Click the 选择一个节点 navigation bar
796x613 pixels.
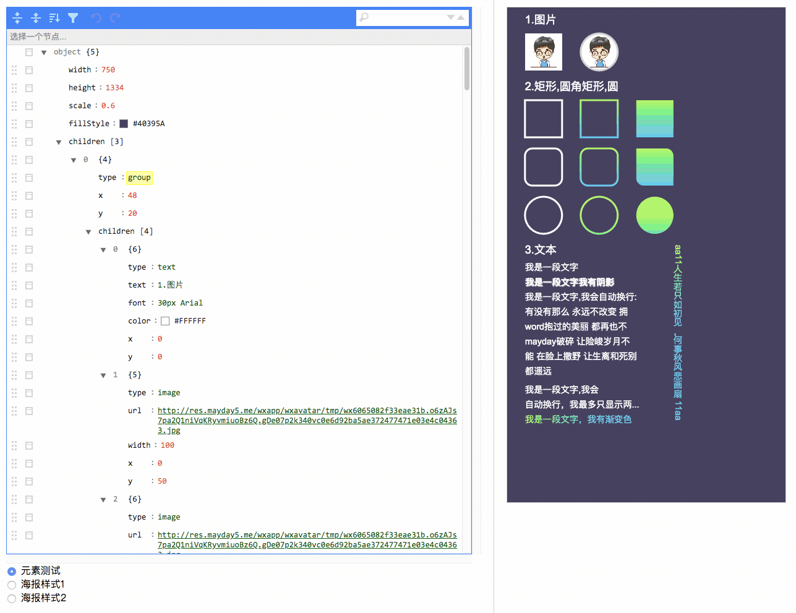click(x=239, y=36)
